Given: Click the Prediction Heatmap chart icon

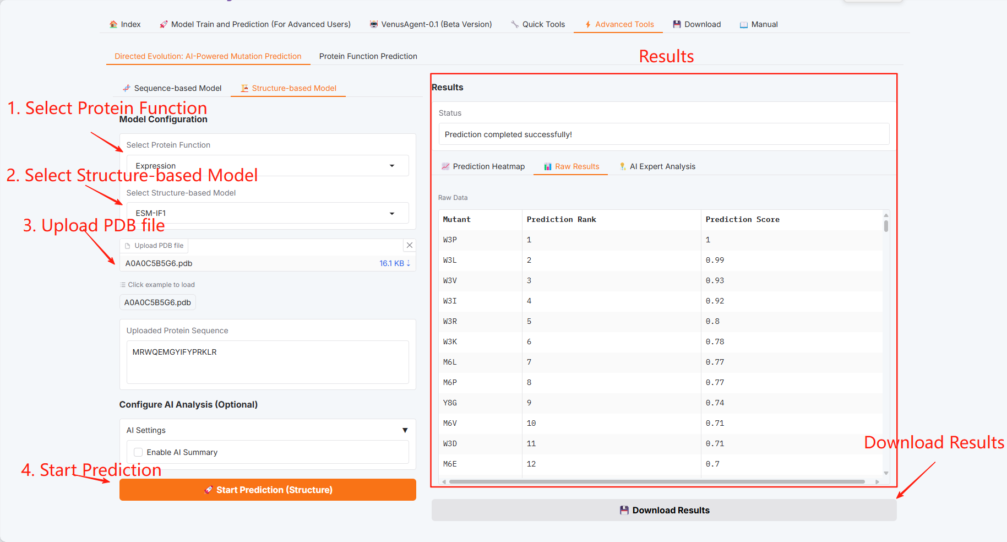Looking at the screenshot, I should (445, 166).
